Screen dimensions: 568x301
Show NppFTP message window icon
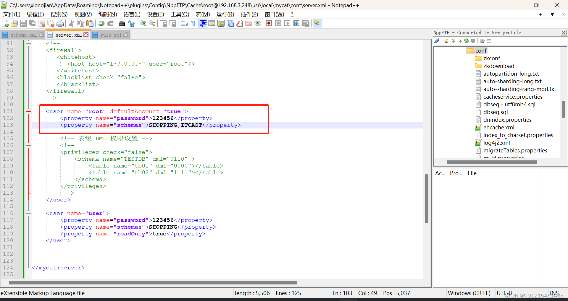click(x=489, y=41)
